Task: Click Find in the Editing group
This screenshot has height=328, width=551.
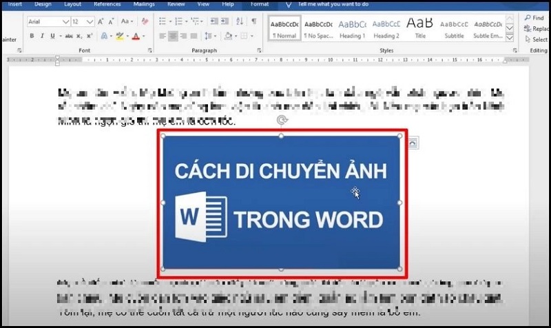Action: click(534, 18)
